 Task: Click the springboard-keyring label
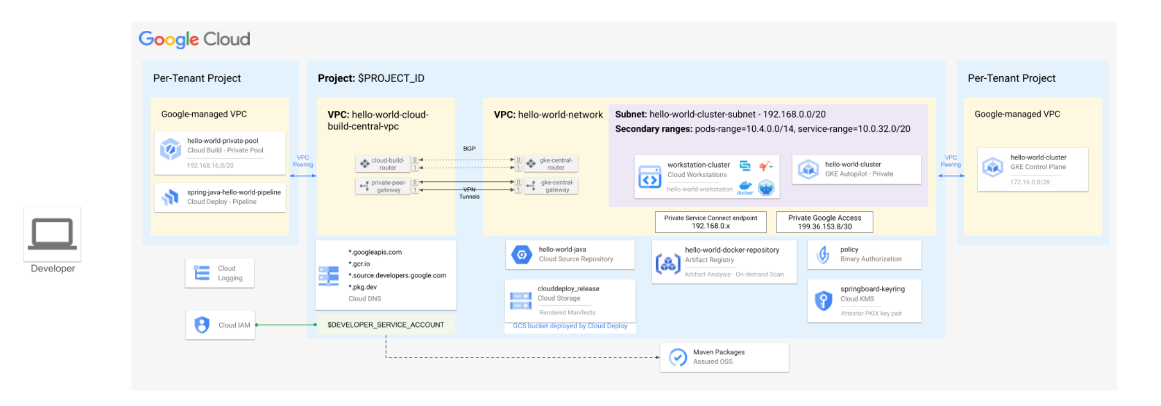(873, 289)
